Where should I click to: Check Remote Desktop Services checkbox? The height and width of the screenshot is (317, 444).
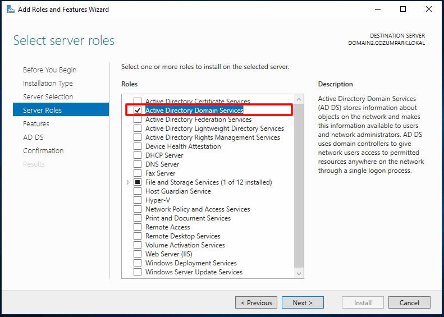point(138,236)
